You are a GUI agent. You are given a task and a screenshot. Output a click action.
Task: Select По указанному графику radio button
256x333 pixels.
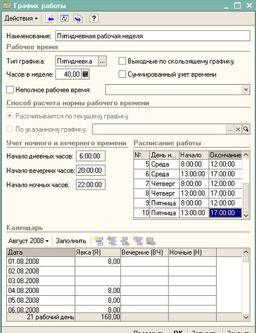(10, 129)
